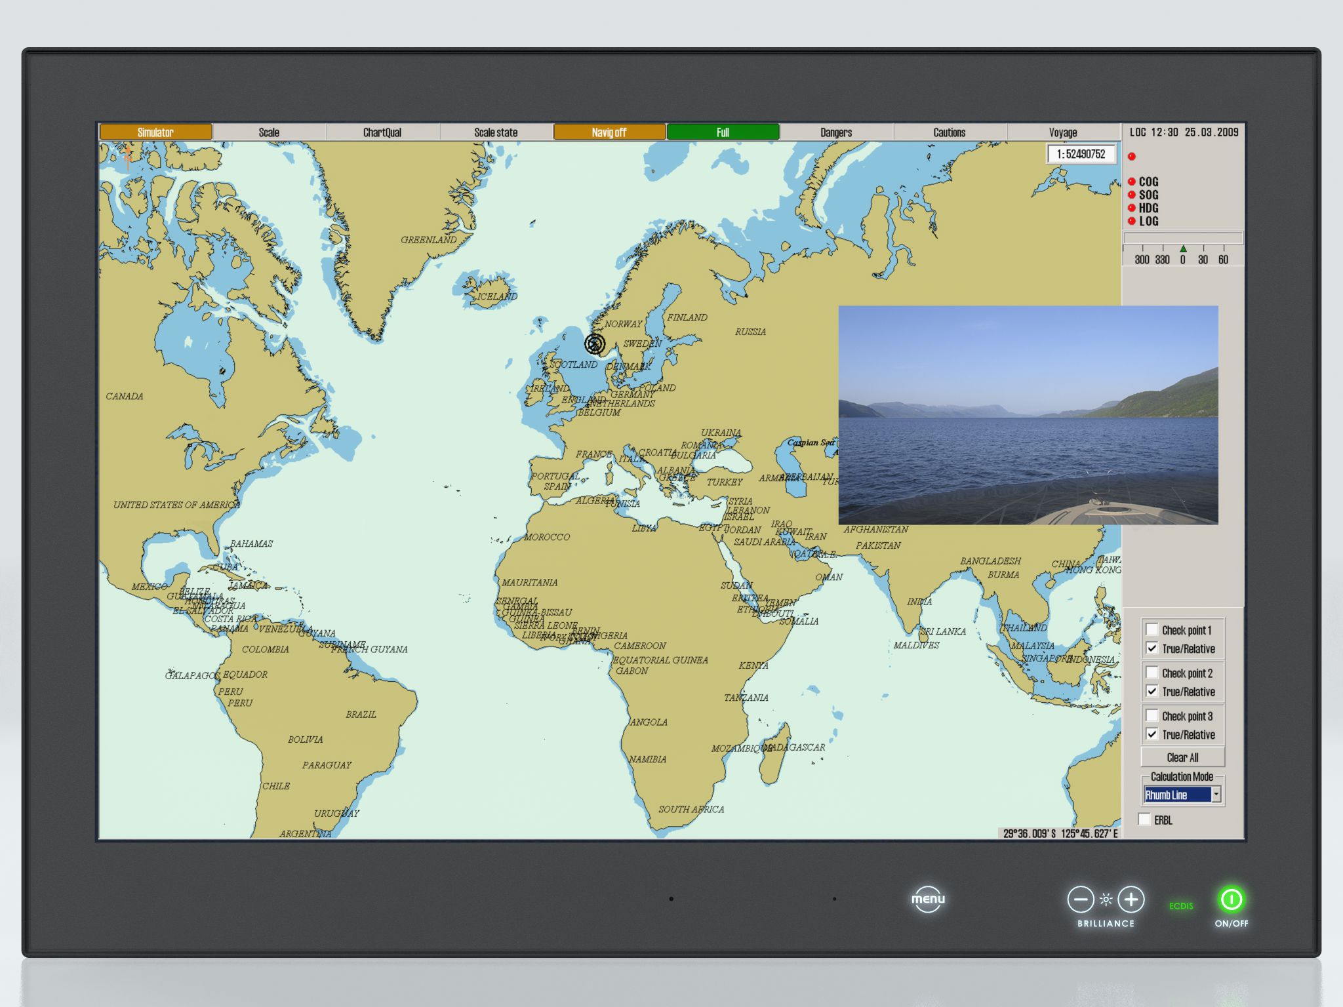The width and height of the screenshot is (1343, 1007).
Task: Uncheck True/Relative under Check point 1
Action: [x=1152, y=648]
